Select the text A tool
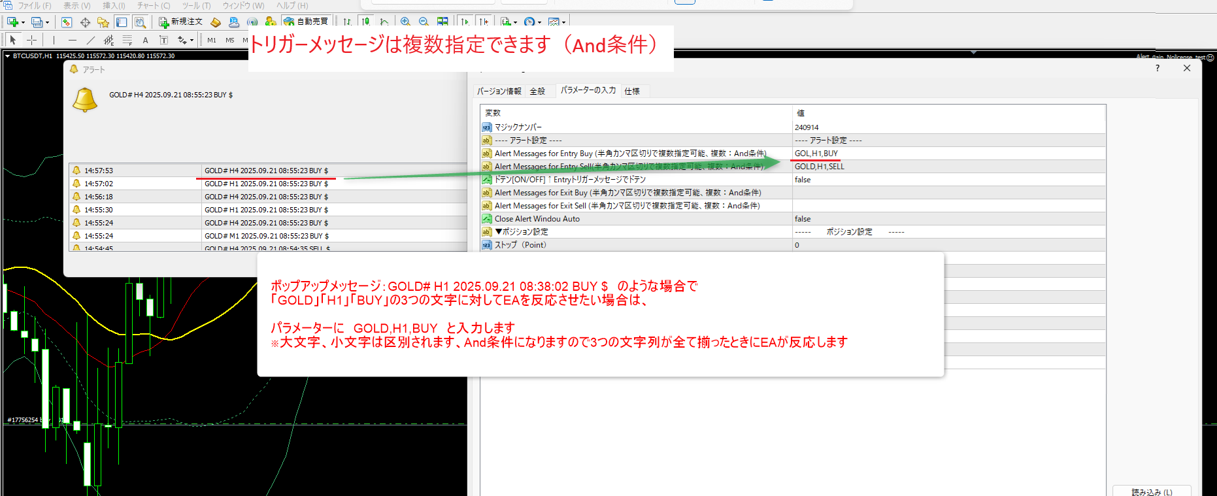 [x=145, y=41]
